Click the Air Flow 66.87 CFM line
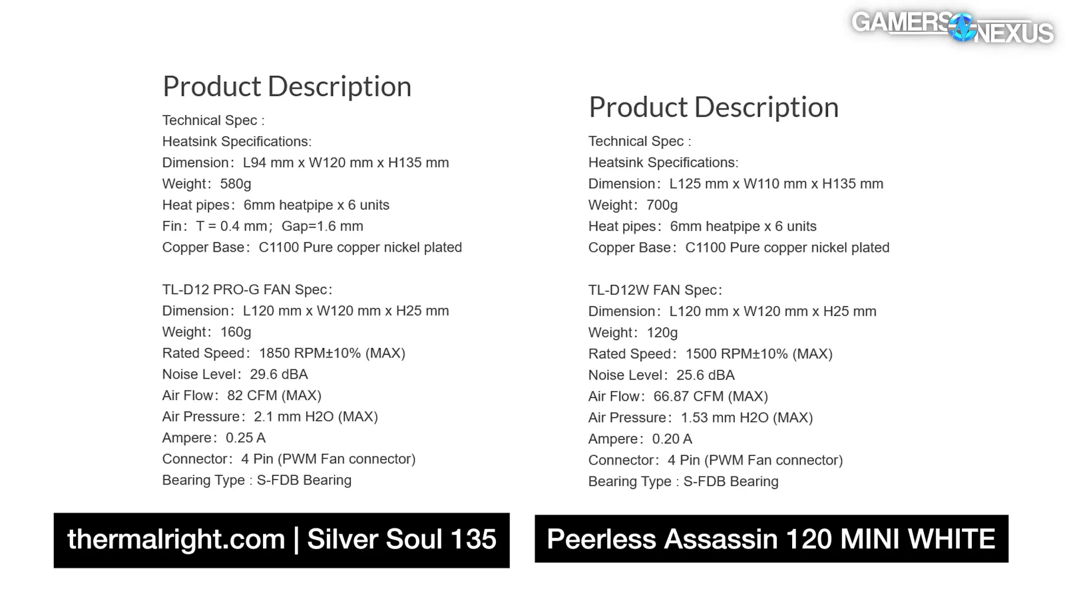The image size is (1065, 599). point(678,397)
